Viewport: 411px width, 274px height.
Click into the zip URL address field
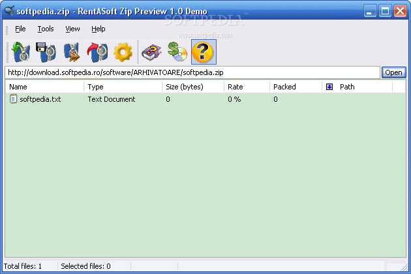coord(192,72)
